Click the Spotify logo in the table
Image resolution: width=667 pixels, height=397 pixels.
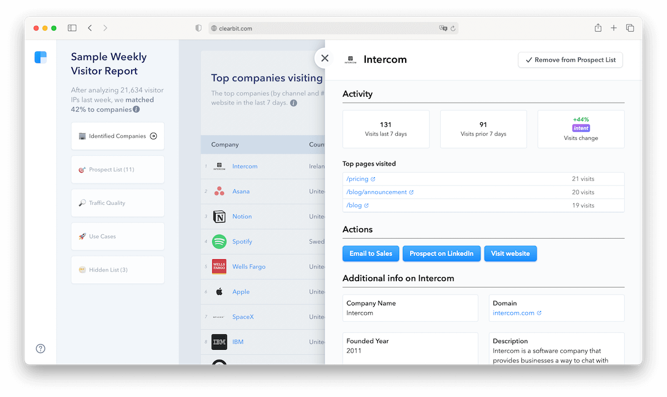pos(220,242)
